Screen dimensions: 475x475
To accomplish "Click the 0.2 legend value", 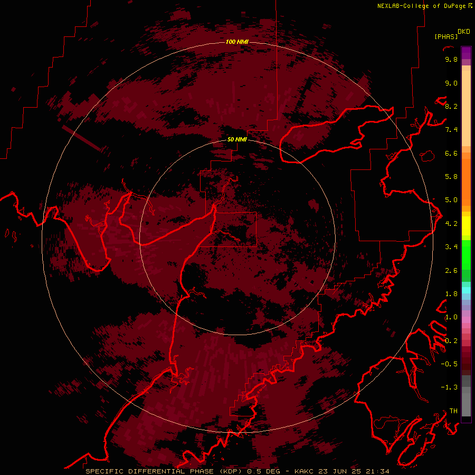I will click(x=451, y=341).
